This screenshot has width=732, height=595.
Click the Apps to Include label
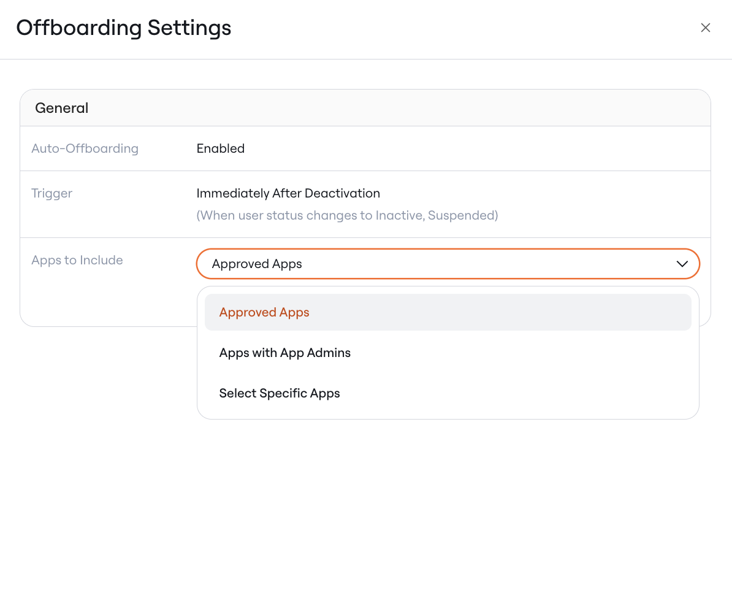click(x=77, y=260)
